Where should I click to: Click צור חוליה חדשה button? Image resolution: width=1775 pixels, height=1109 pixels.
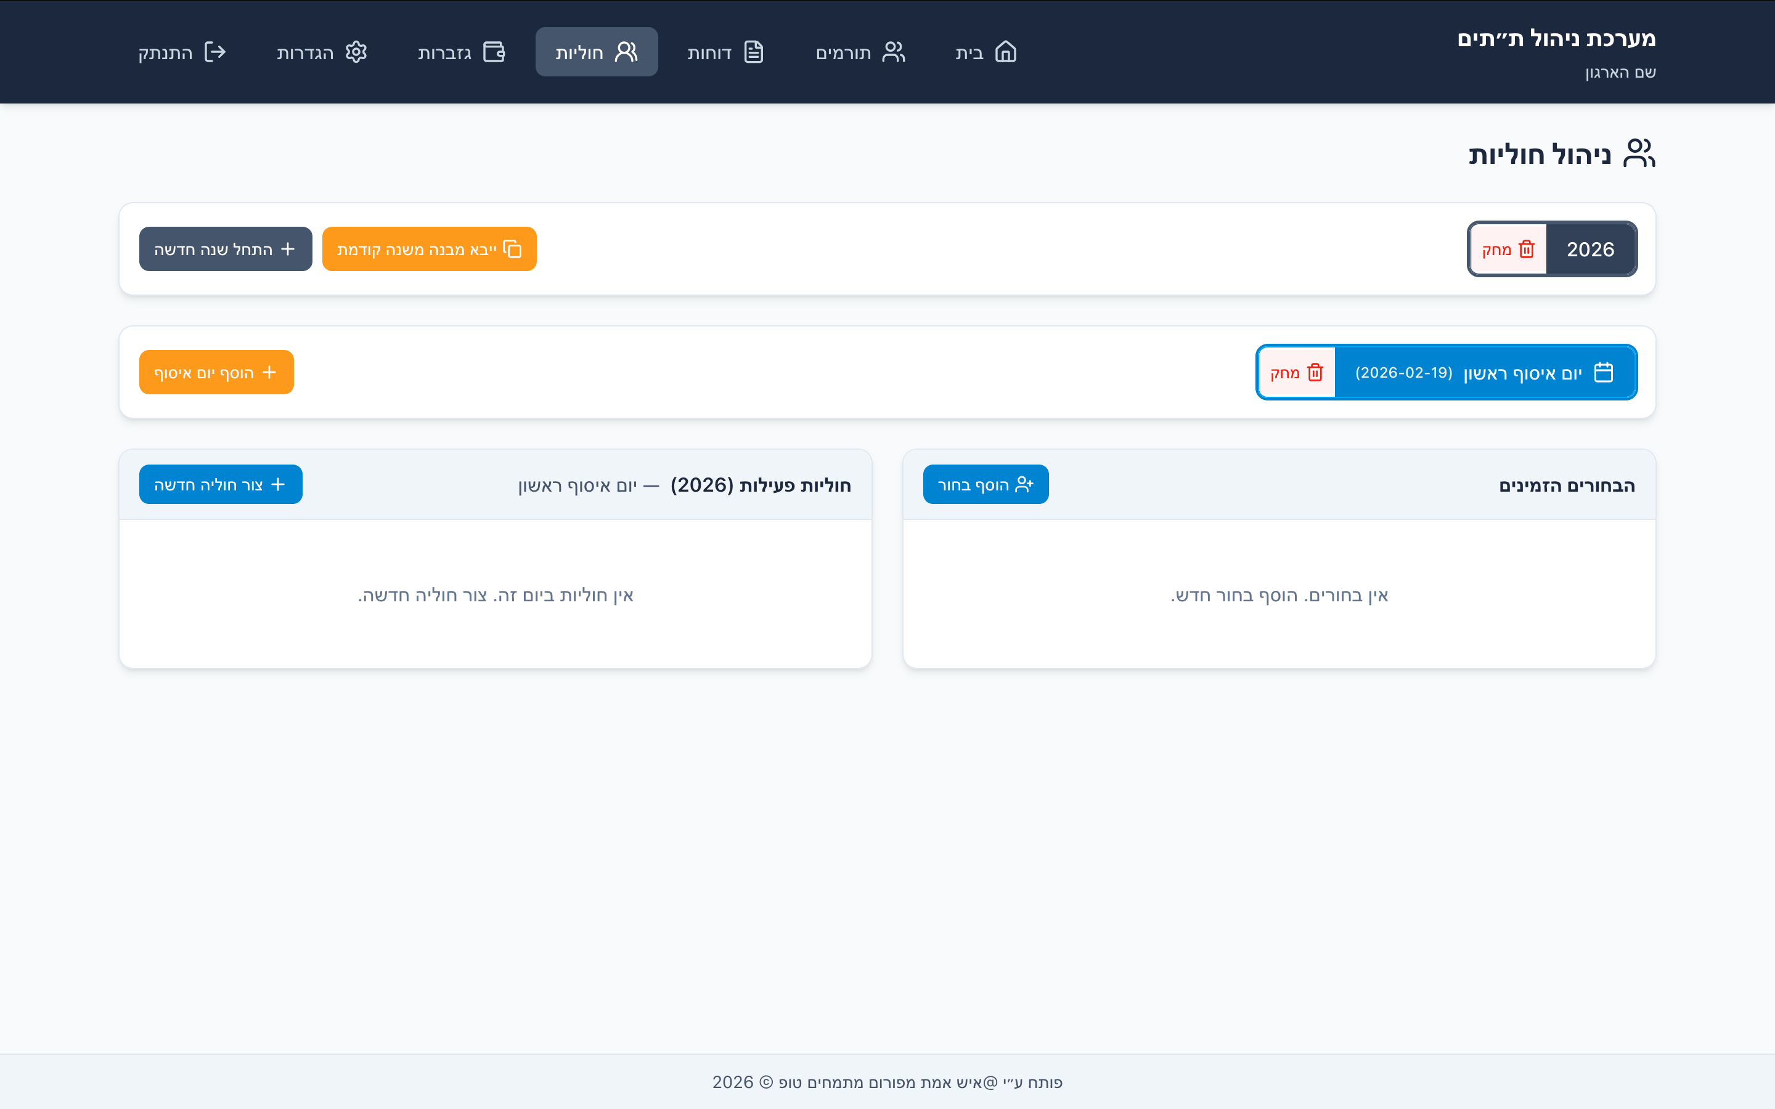pyautogui.click(x=220, y=485)
